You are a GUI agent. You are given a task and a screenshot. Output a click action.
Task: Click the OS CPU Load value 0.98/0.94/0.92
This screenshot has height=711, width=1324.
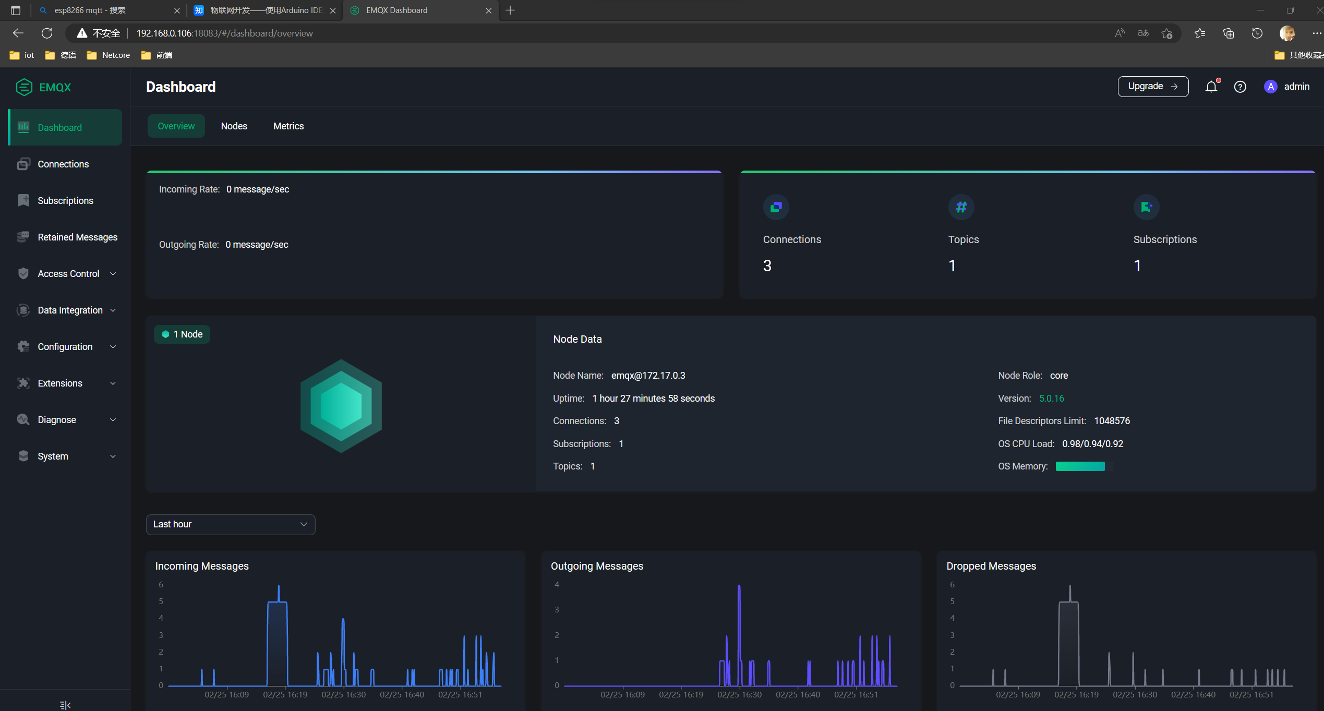[1093, 444]
